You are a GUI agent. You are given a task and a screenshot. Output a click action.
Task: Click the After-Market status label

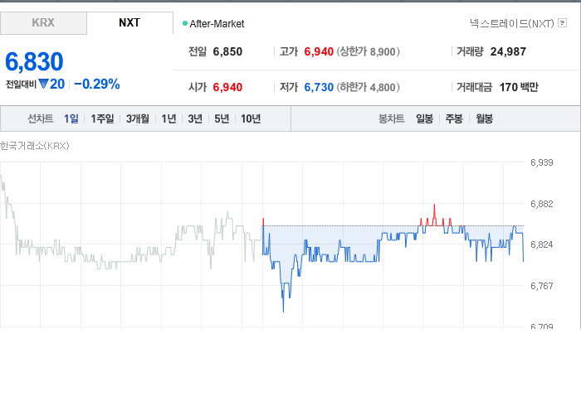point(217,24)
